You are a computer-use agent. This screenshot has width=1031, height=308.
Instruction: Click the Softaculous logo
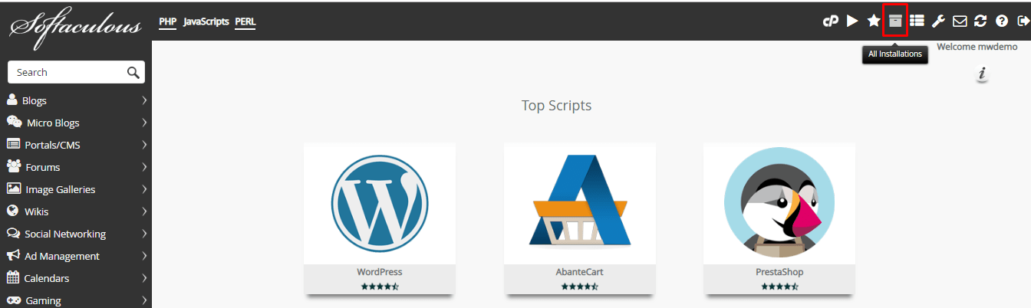75,28
